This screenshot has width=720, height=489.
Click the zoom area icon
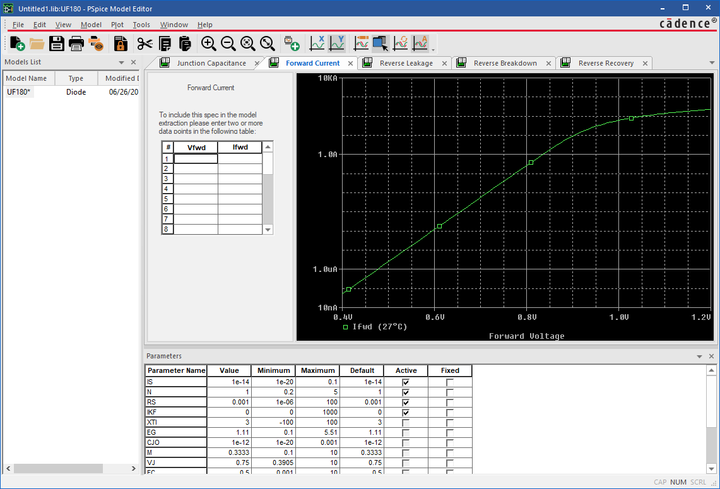(x=248, y=44)
